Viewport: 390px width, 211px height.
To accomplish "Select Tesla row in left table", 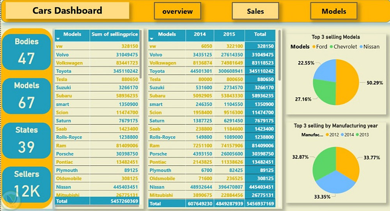I will tap(97, 79).
